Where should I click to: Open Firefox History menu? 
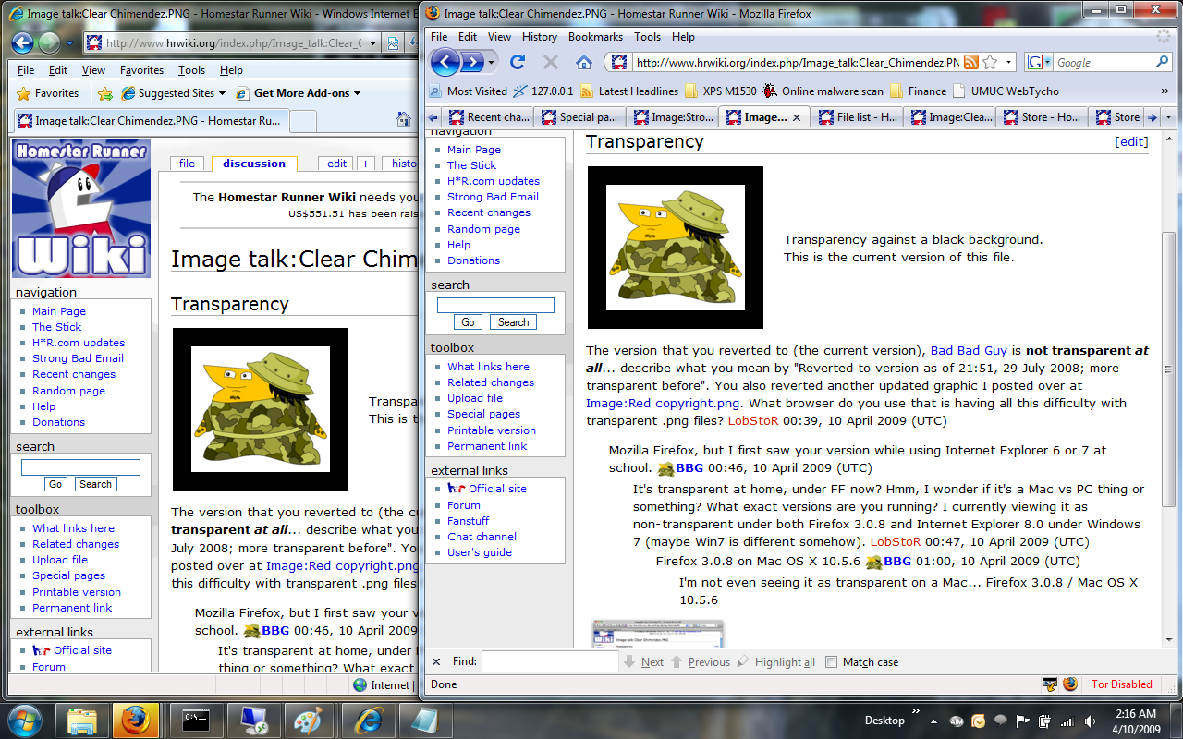[x=539, y=37]
